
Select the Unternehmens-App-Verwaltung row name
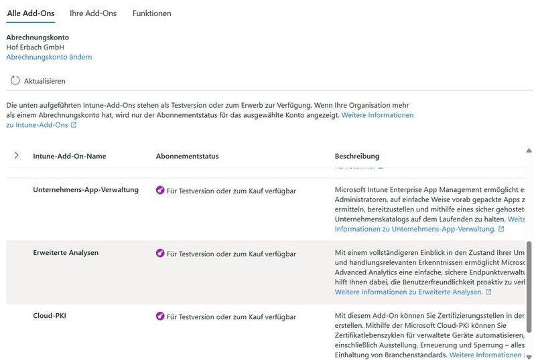coord(86,190)
